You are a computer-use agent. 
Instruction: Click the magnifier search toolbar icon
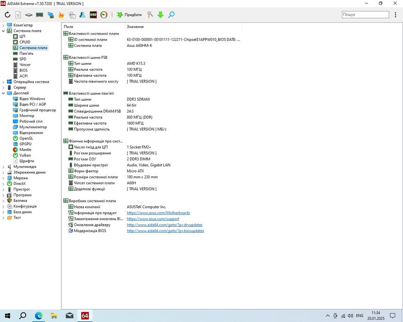171,15
